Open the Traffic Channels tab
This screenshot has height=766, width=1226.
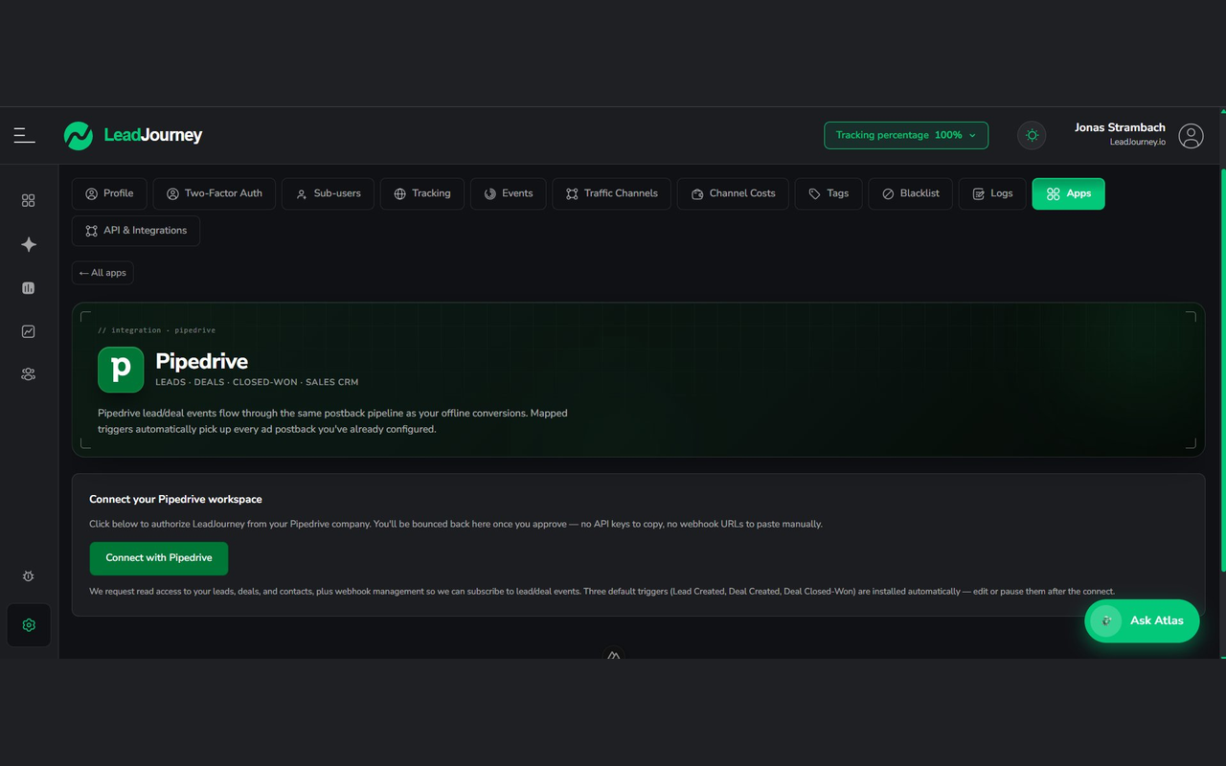click(x=612, y=193)
